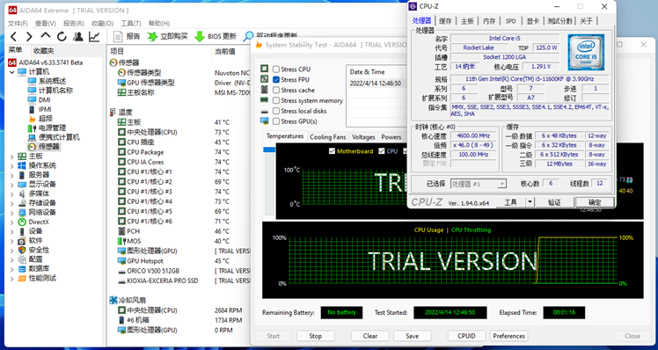Open the 查看(V) menu in AIDA64

[x=46, y=24]
